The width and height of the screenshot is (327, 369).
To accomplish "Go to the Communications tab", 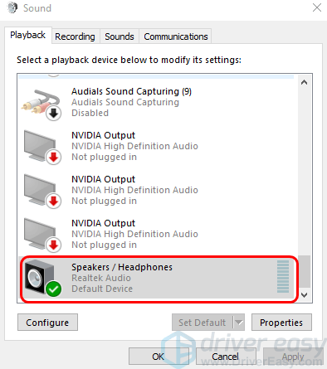I will [176, 36].
